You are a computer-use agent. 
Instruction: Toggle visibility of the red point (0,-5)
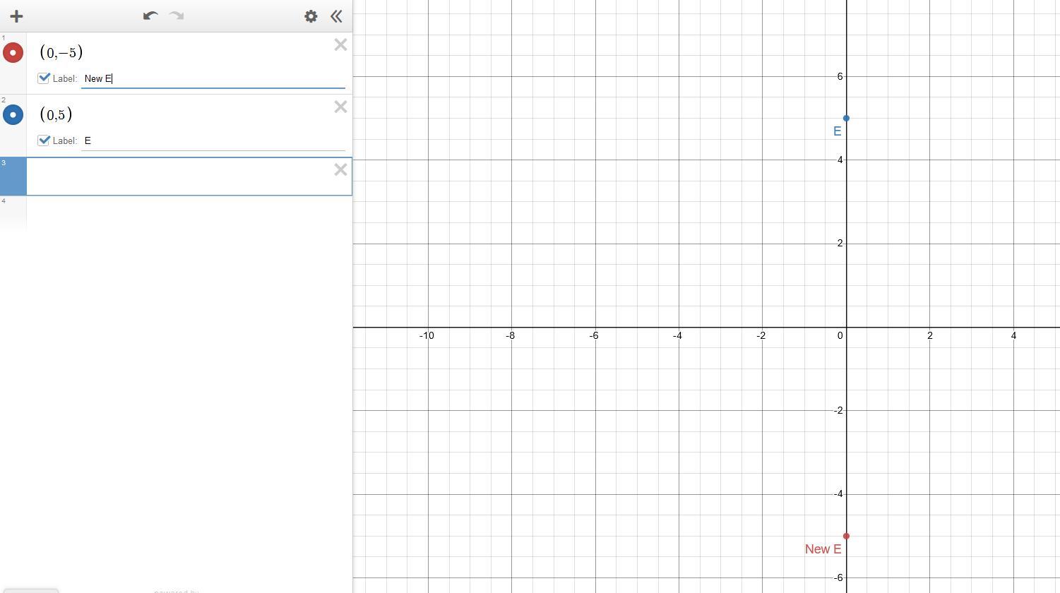click(x=13, y=52)
